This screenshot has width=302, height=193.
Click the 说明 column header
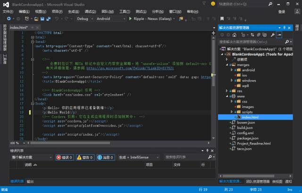click(x=28, y=165)
